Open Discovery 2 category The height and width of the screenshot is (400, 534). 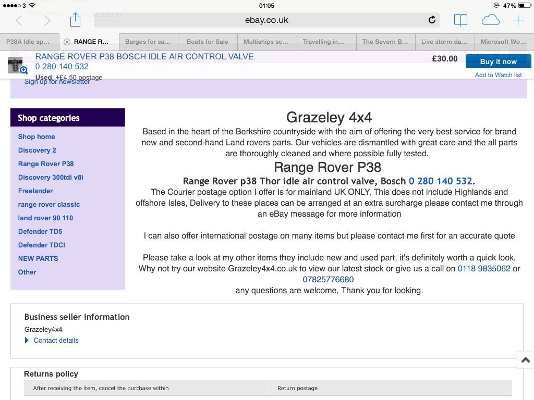click(x=37, y=151)
